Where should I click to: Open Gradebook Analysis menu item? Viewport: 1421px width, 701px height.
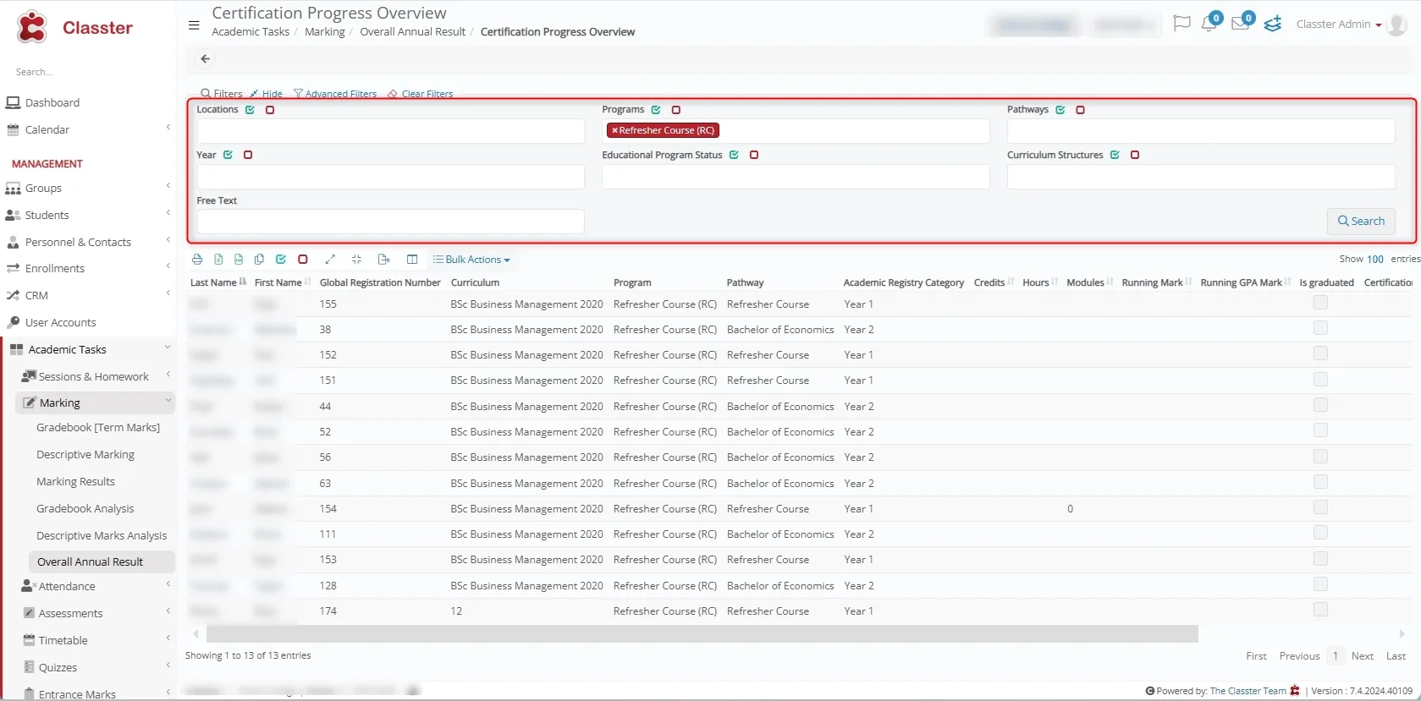(x=85, y=509)
